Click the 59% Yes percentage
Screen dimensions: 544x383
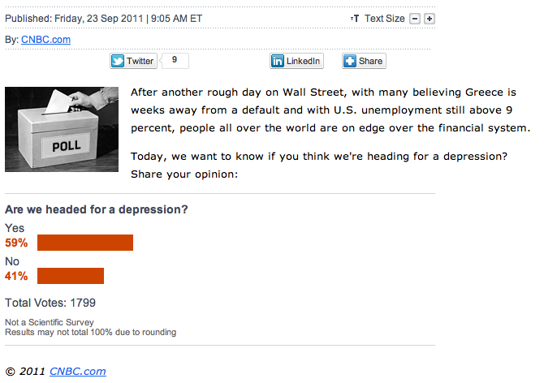pos(16,243)
